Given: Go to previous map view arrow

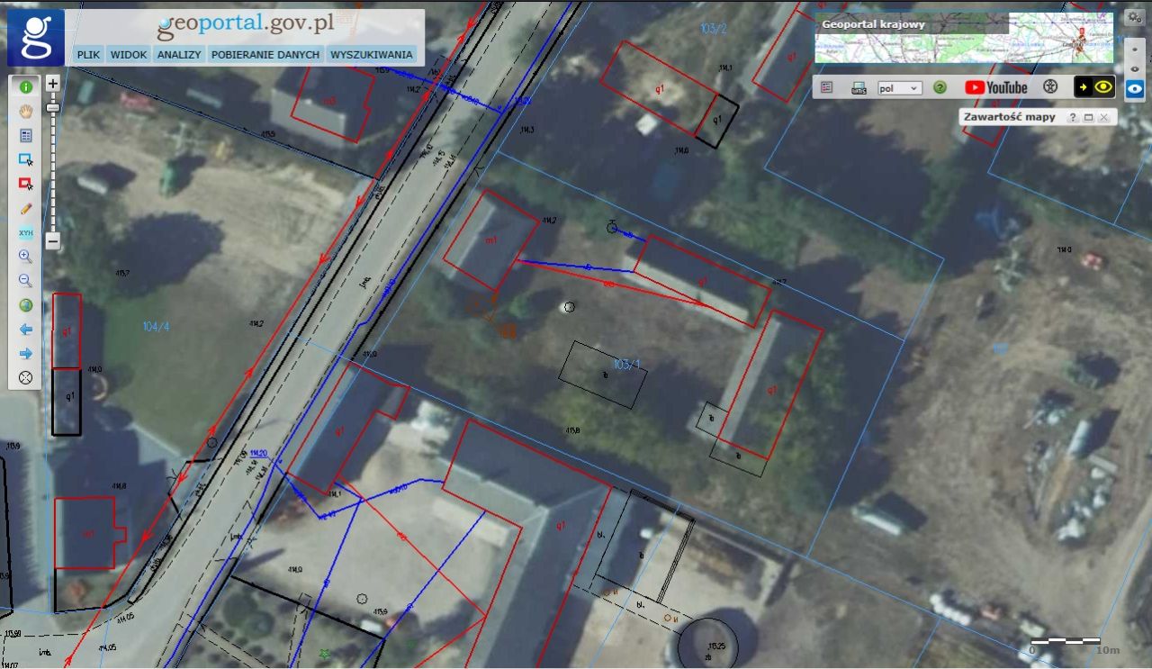Looking at the screenshot, I should click(25, 330).
